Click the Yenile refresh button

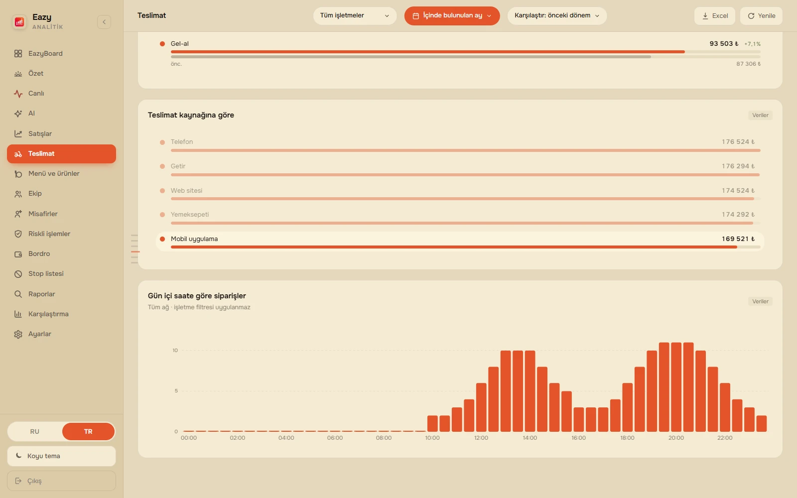pos(761,16)
